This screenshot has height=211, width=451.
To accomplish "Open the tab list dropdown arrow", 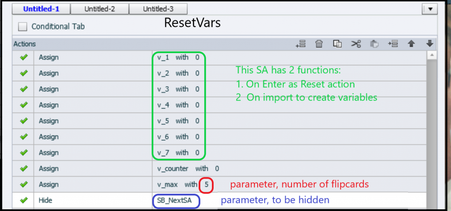I will (x=430, y=9).
